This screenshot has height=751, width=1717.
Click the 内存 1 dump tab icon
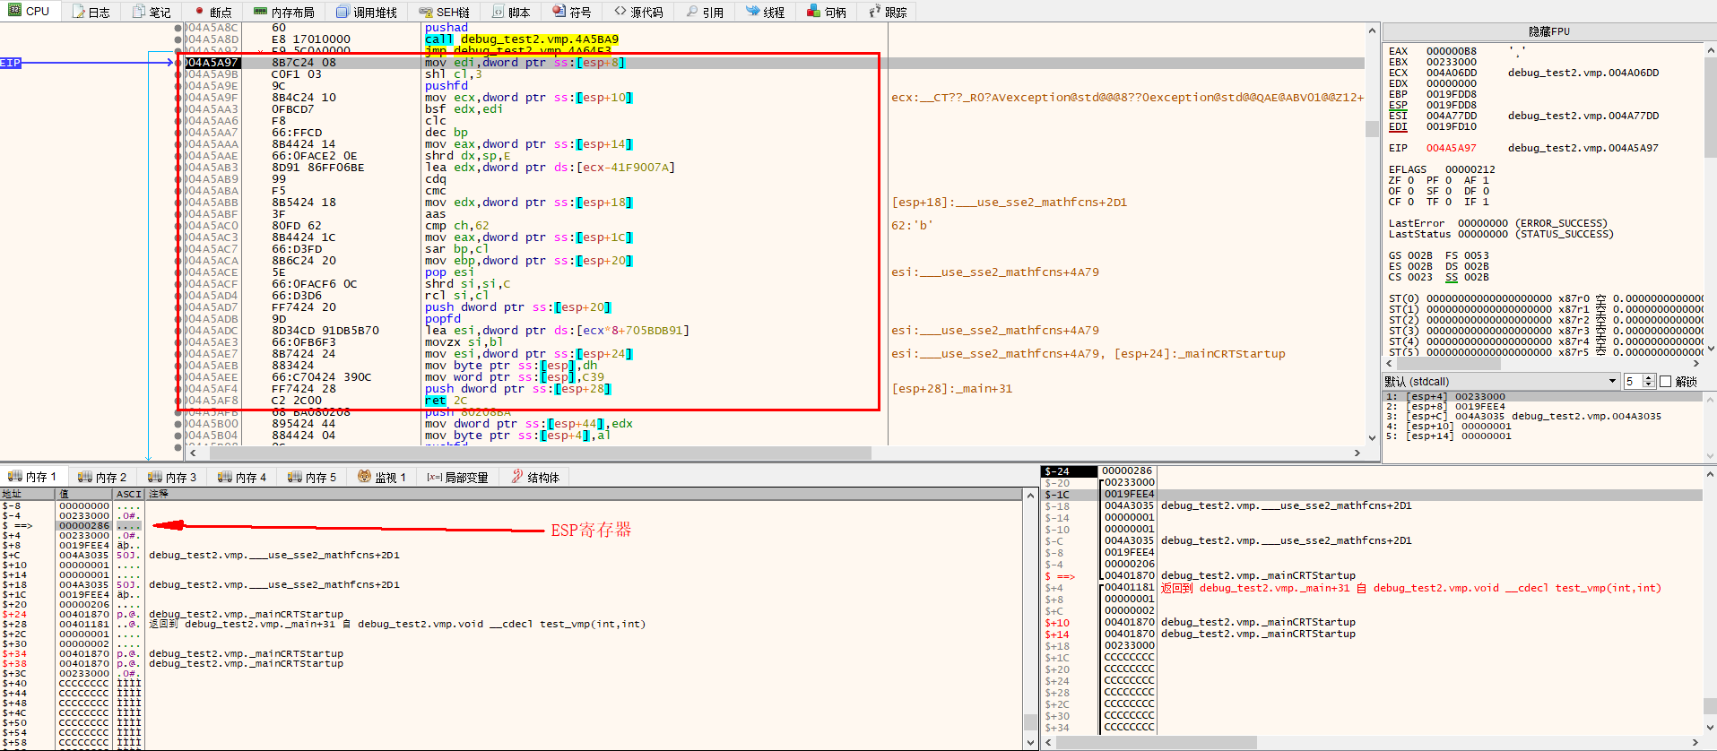coord(15,477)
